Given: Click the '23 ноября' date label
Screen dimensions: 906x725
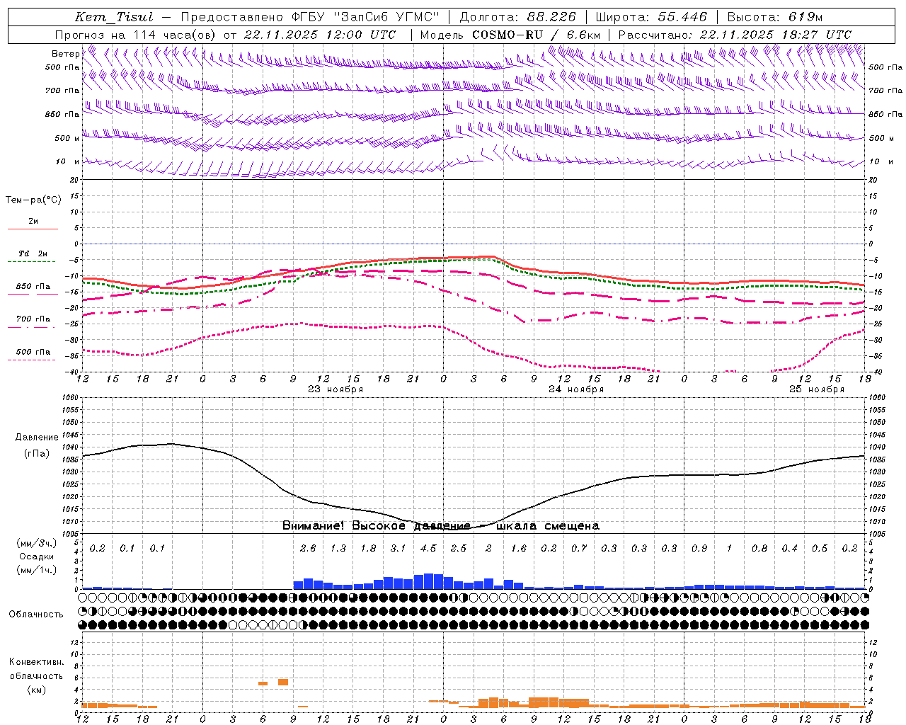Looking at the screenshot, I should [x=336, y=389].
